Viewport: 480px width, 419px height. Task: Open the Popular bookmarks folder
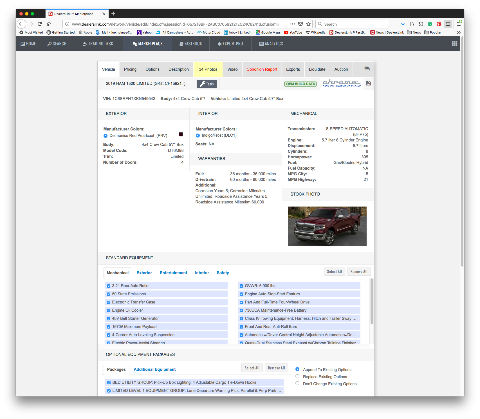pyautogui.click(x=433, y=32)
